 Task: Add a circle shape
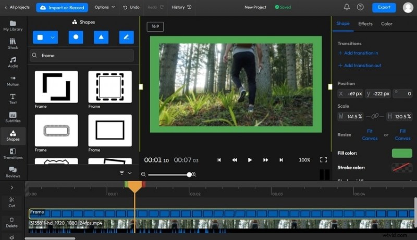click(x=76, y=37)
